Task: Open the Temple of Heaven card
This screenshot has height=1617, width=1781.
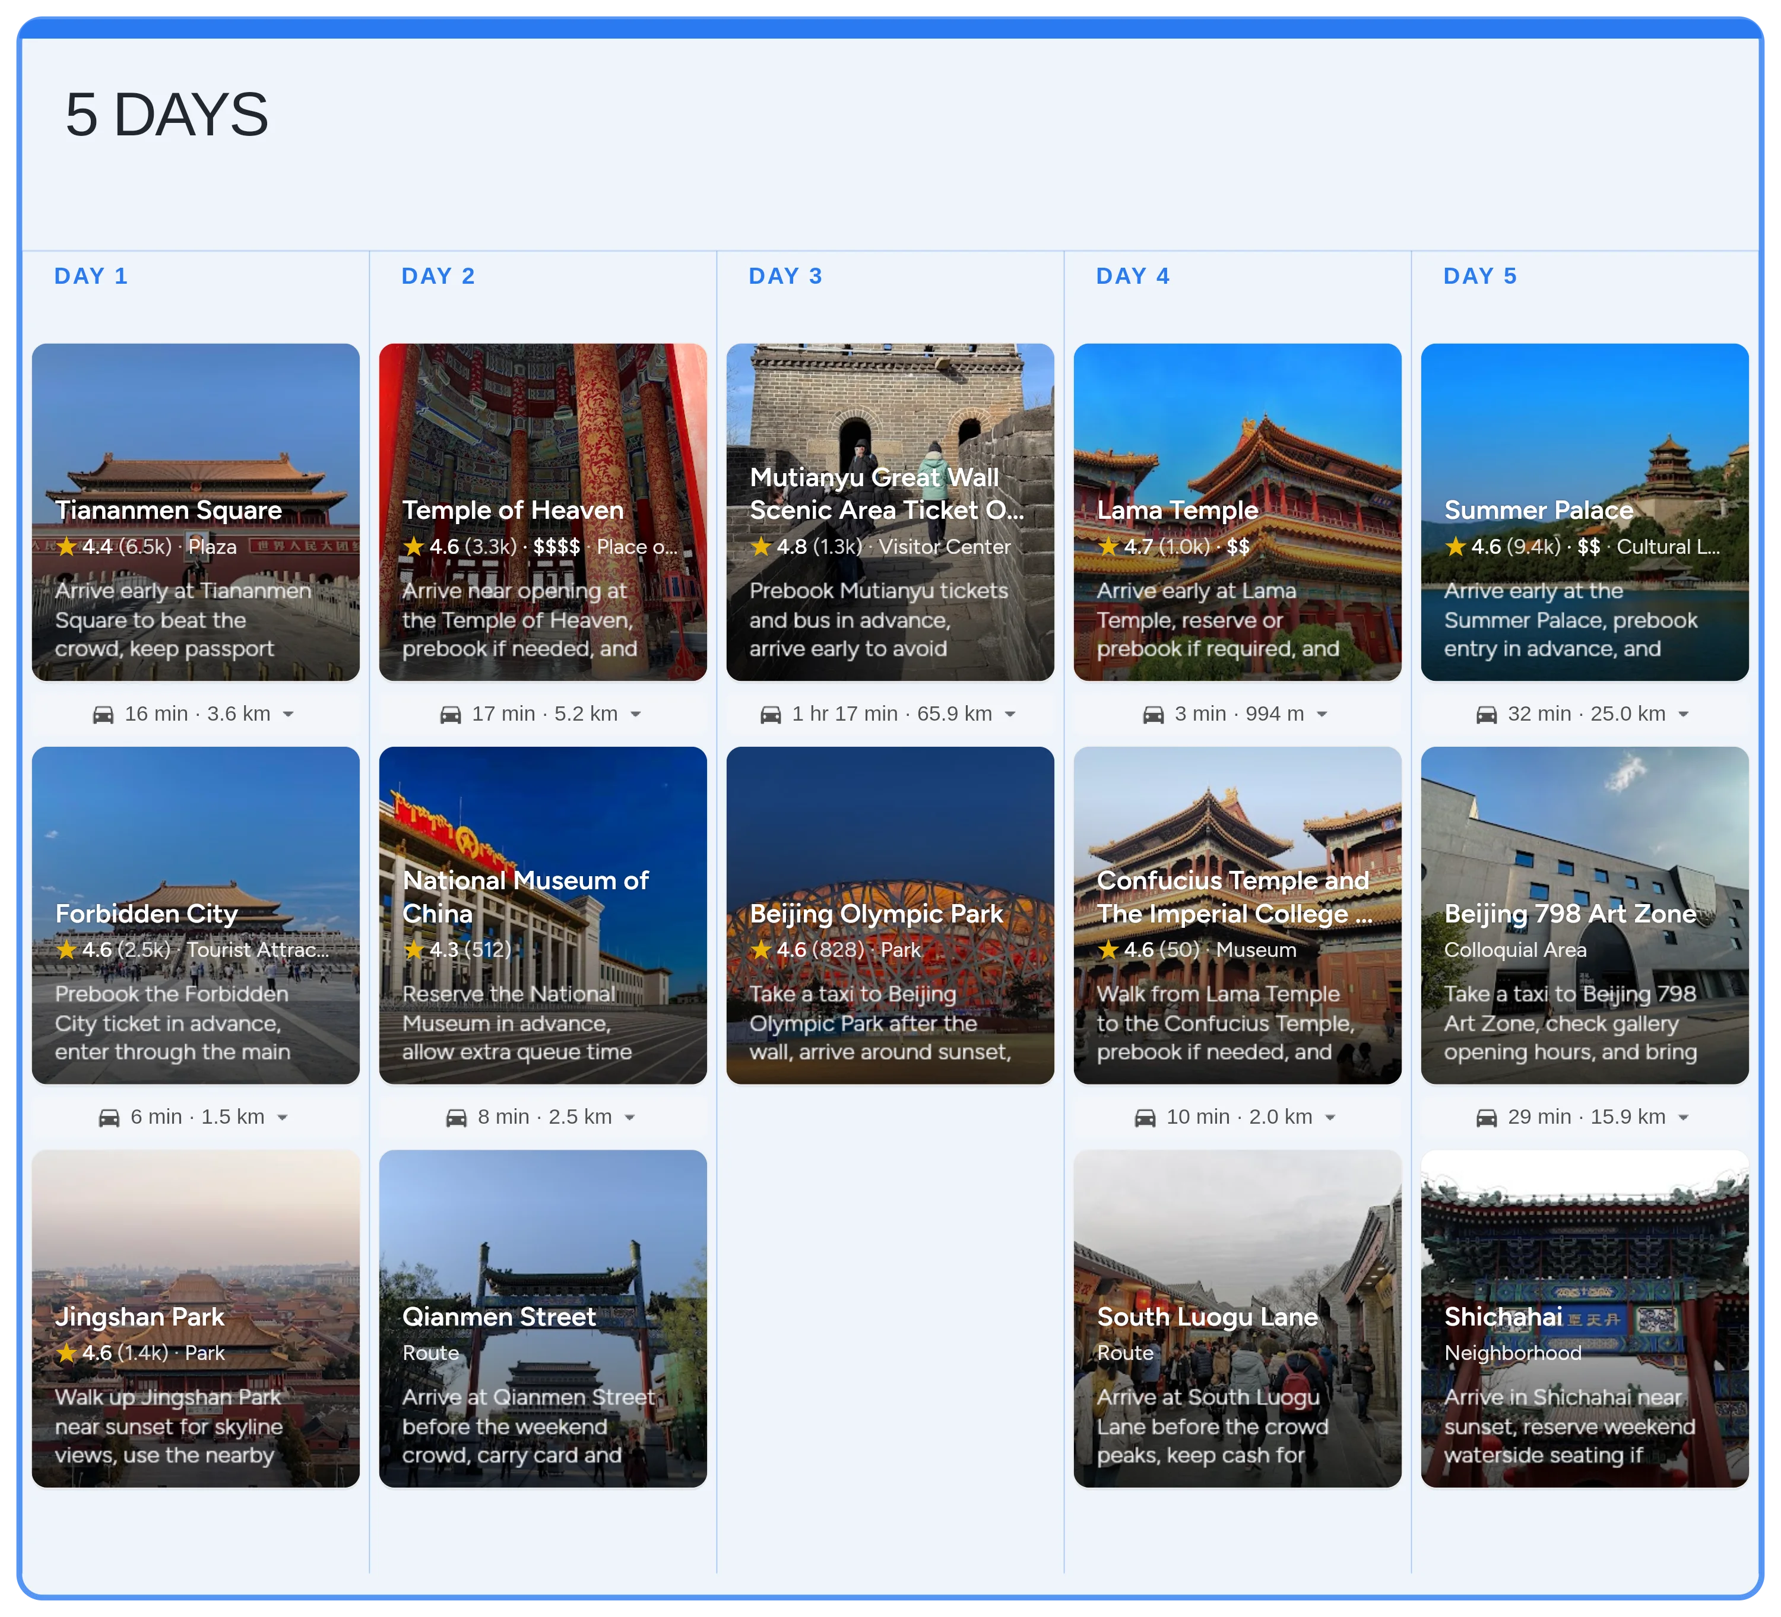Action: (x=543, y=511)
